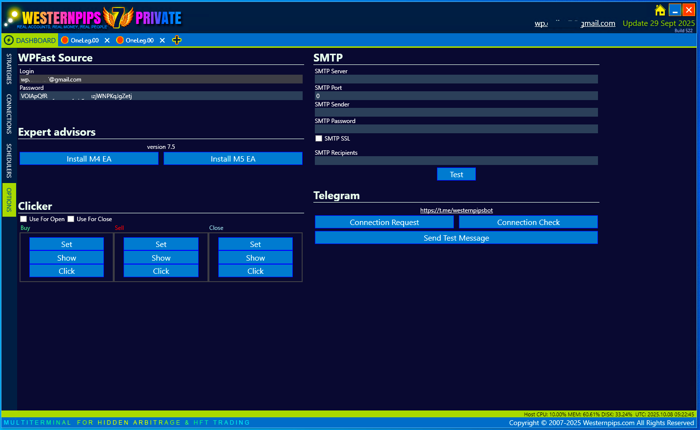Check the SMTP SSL checkbox
The height and width of the screenshot is (430, 700).
[319, 139]
